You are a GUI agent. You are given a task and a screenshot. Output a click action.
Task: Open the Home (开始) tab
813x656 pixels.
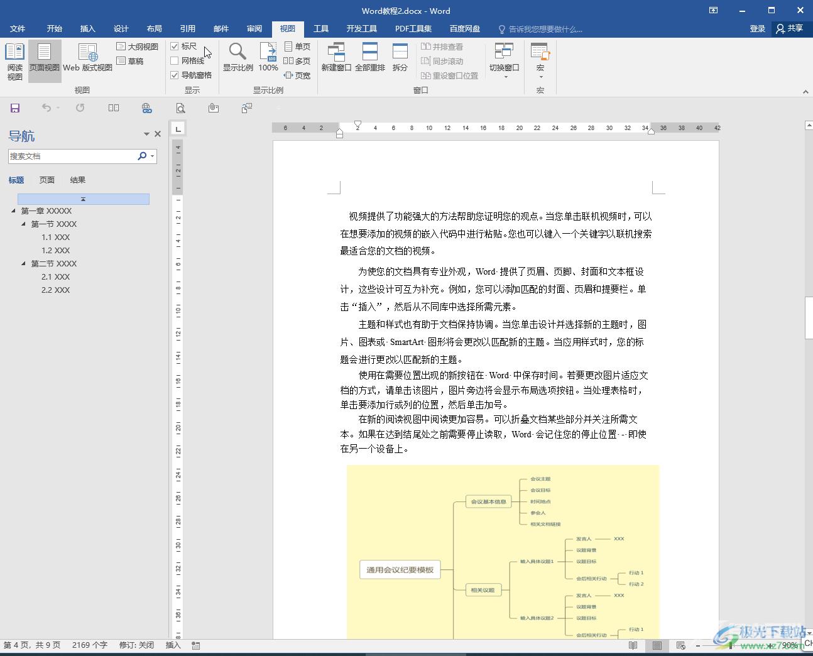55,29
